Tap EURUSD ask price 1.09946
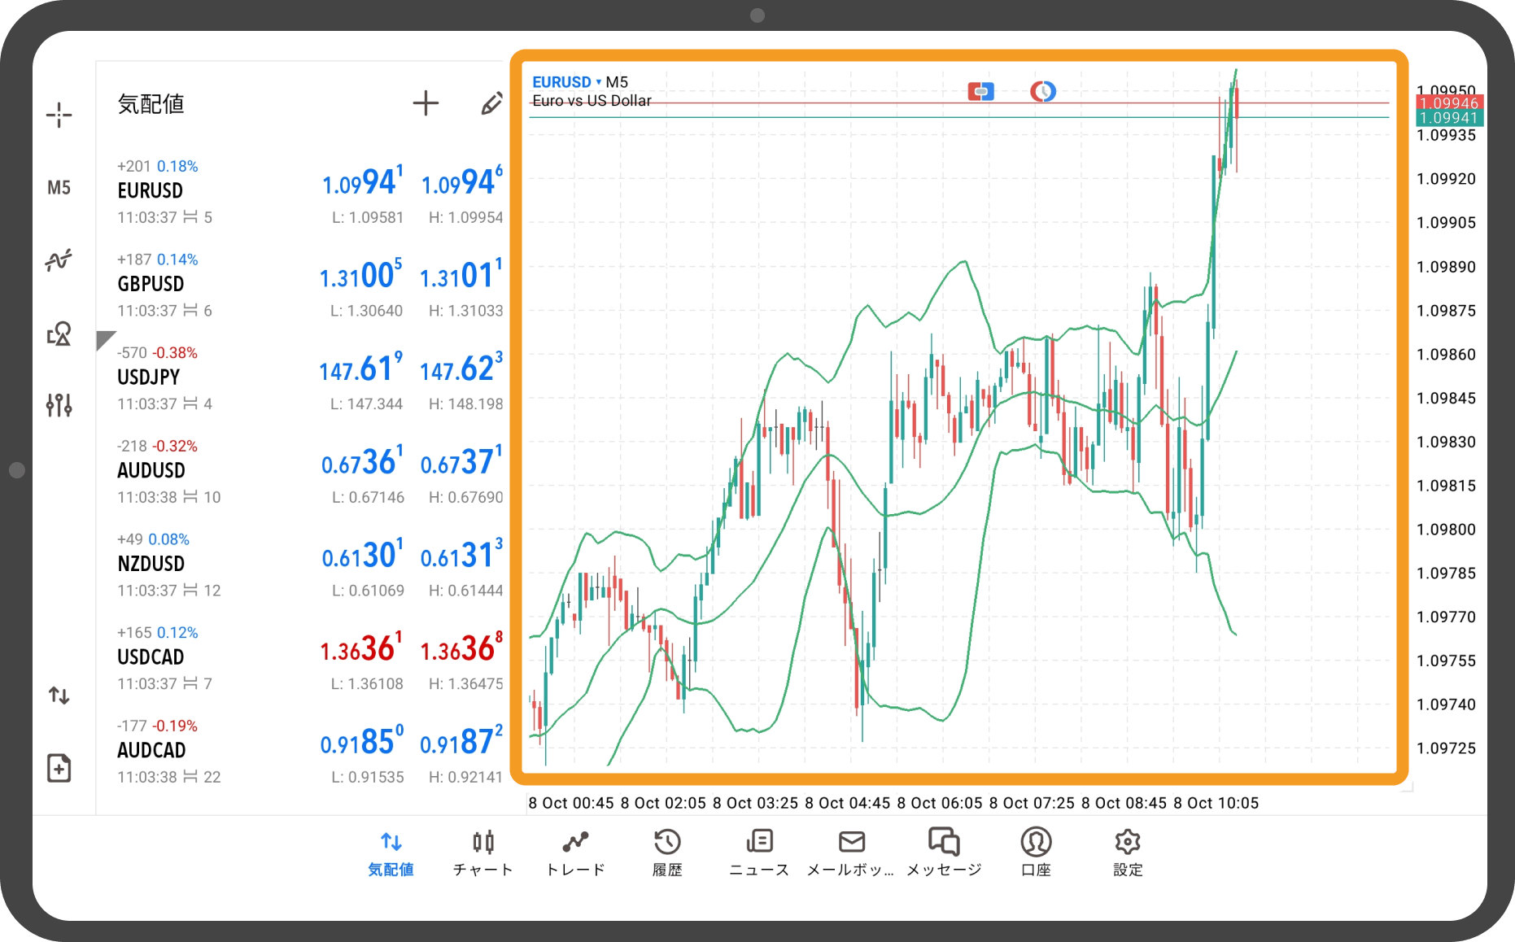This screenshot has height=942, width=1515. click(462, 181)
